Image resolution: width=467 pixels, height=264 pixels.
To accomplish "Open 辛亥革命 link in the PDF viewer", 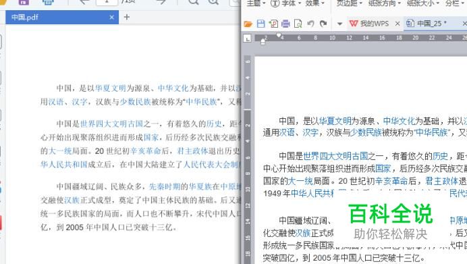I will [146, 151].
